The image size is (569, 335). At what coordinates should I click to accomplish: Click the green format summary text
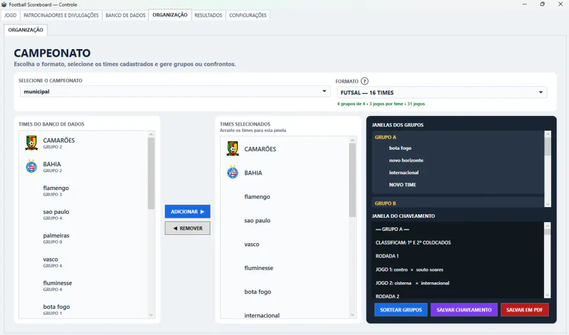(x=381, y=104)
